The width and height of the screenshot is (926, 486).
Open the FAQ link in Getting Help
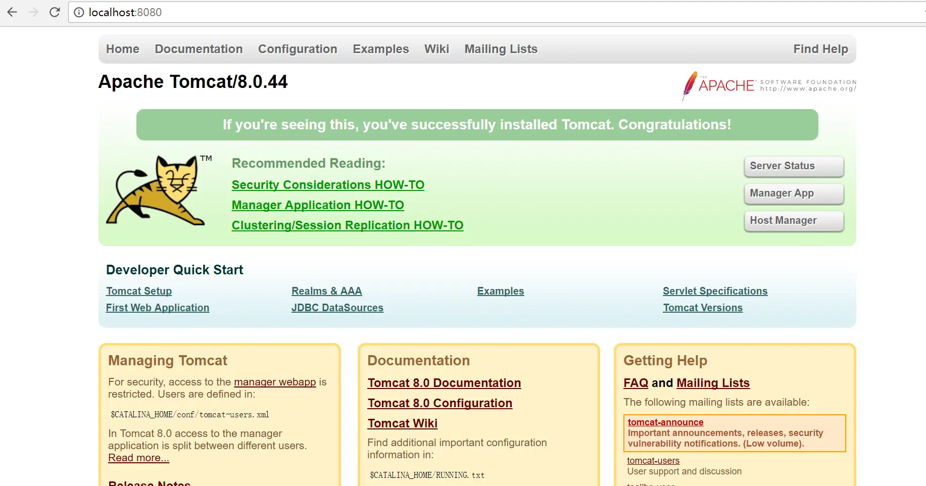(x=636, y=383)
